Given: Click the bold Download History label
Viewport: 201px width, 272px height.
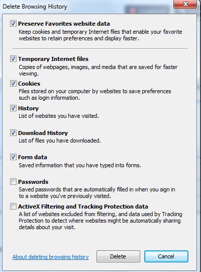Looking at the screenshot, I should pos(43,133).
